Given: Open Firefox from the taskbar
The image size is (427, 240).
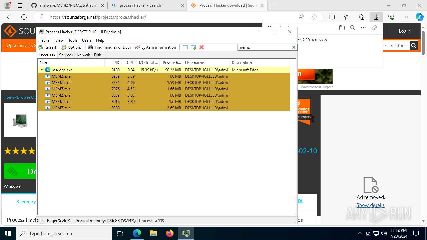Looking at the screenshot, I should [170, 233].
